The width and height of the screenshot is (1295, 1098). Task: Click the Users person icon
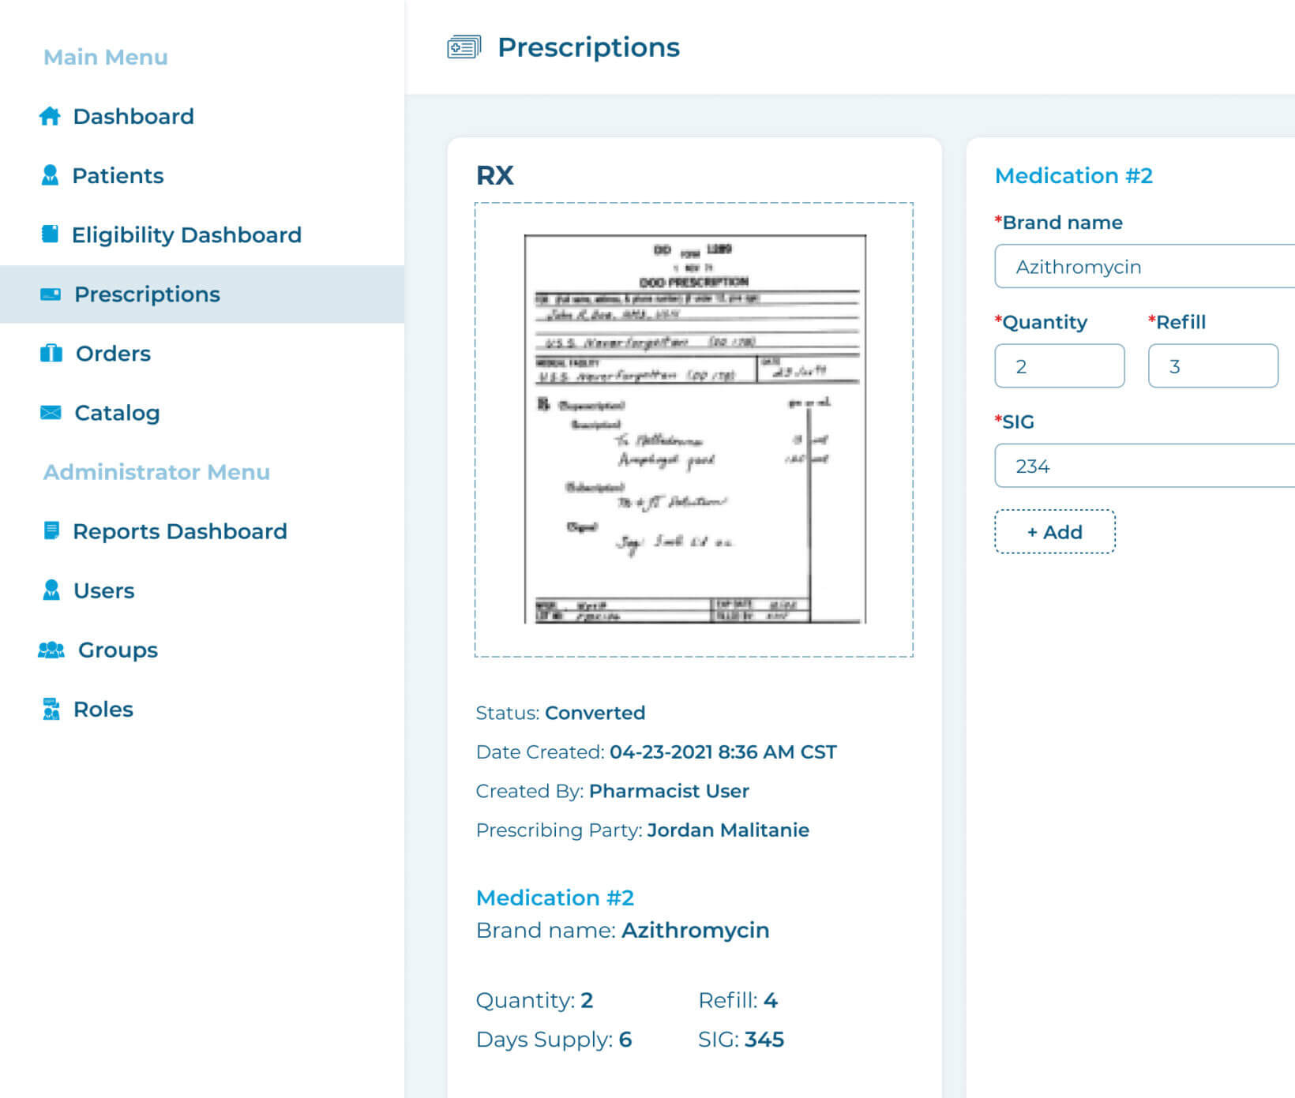pos(51,590)
